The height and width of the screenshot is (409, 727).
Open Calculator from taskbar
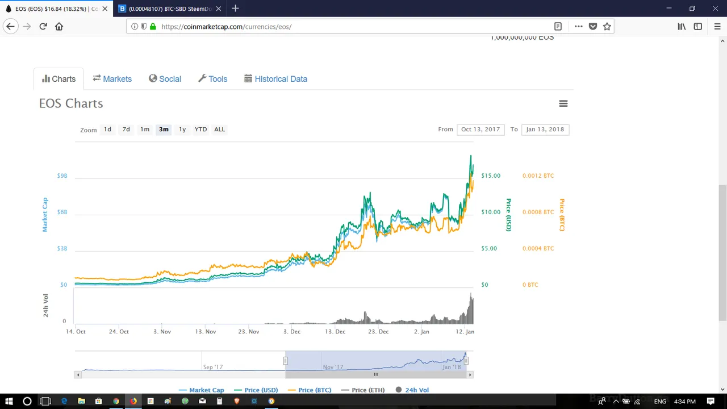pyautogui.click(x=219, y=401)
